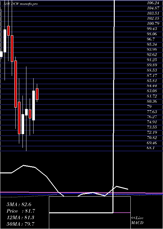Image resolution: width=163 pixels, height=229 pixels.
Task: Select the 76.27 price axis label
Action: tap(152, 117)
